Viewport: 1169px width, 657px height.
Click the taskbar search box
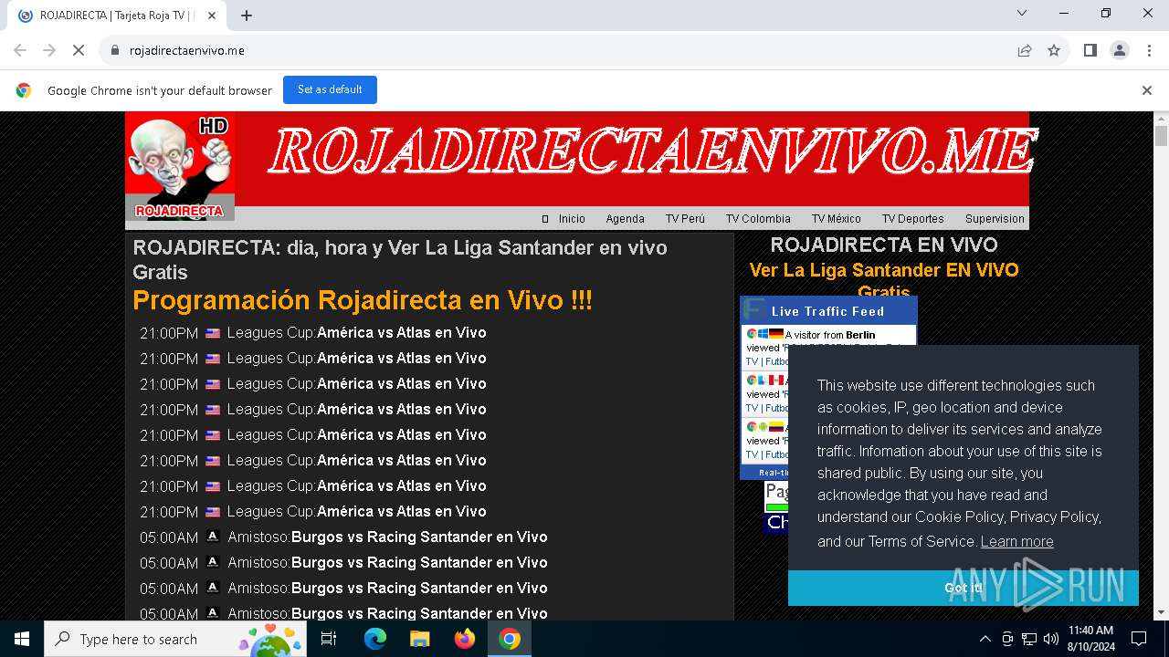175,639
